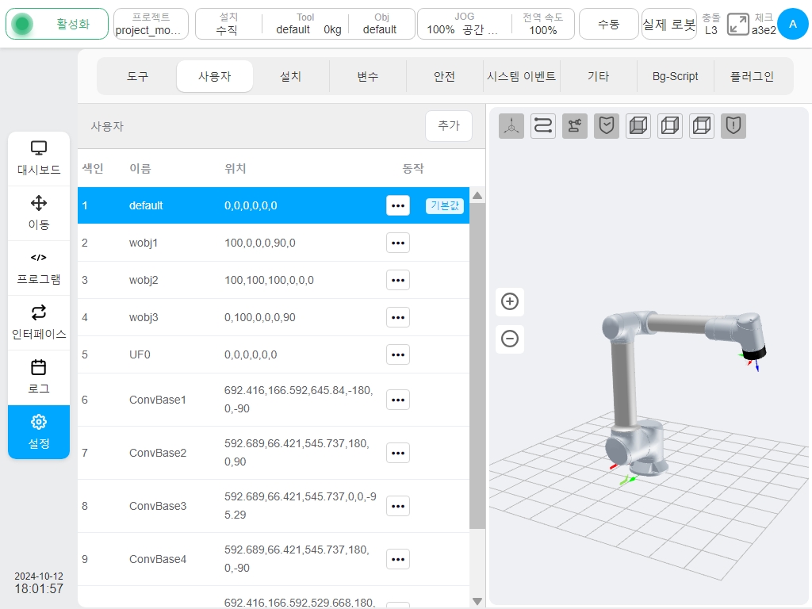This screenshot has width=812, height=609.
Task: Select the plain wireframe cube view icon
Action: tap(670, 126)
